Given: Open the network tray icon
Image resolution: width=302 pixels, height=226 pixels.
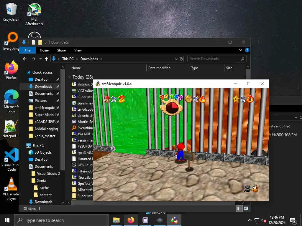Looking at the screenshot, I should 257,220.
